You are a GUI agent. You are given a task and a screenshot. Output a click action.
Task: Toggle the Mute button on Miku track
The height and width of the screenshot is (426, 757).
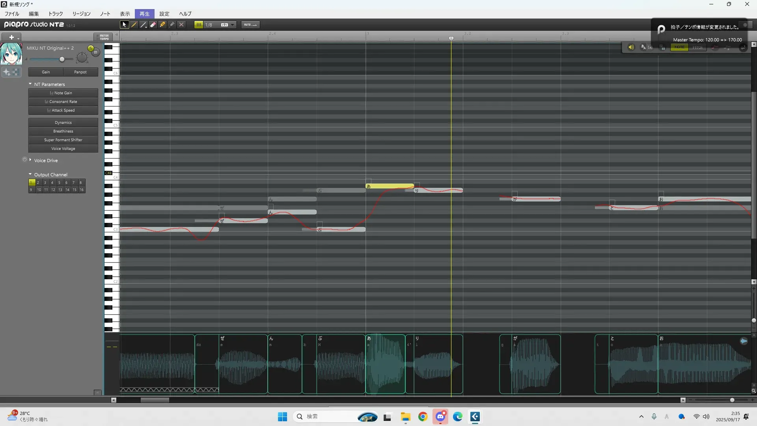(x=96, y=52)
